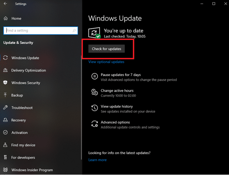Click the active hours clock icon

(94, 92)
